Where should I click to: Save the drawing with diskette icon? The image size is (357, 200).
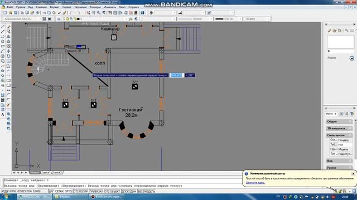pos(16,13)
